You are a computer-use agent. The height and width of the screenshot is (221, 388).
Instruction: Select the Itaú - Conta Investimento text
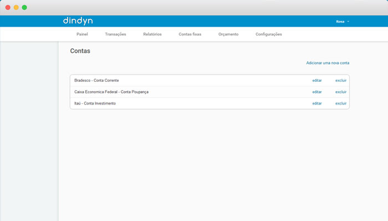click(95, 103)
